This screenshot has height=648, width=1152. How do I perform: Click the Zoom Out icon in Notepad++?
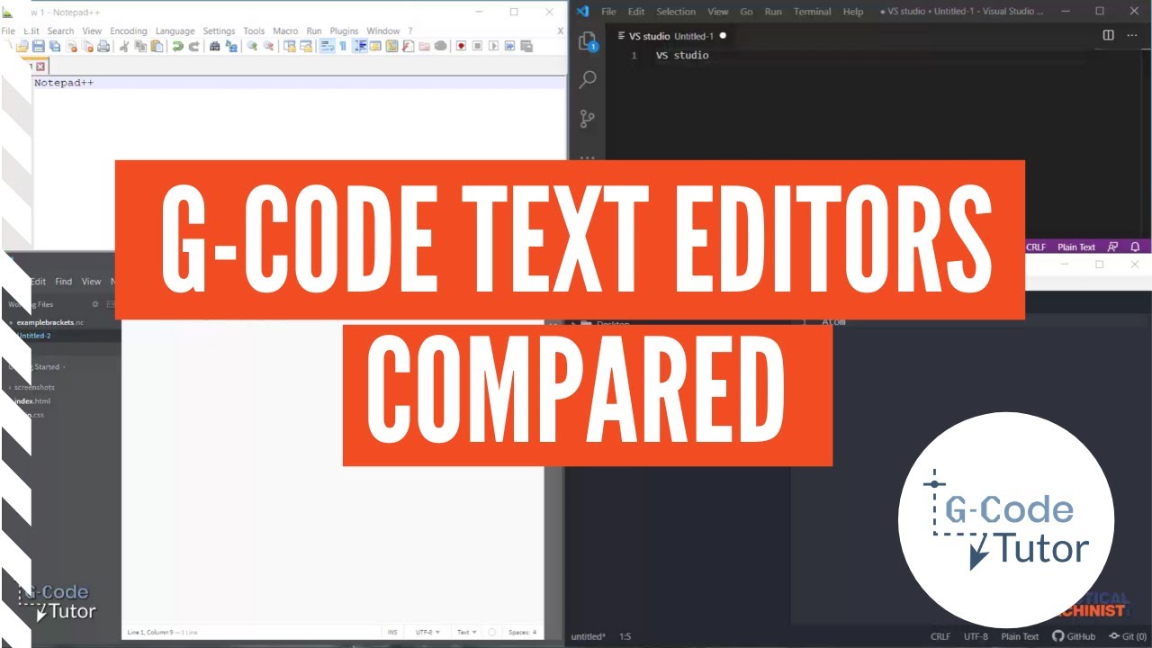coord(268,46)
